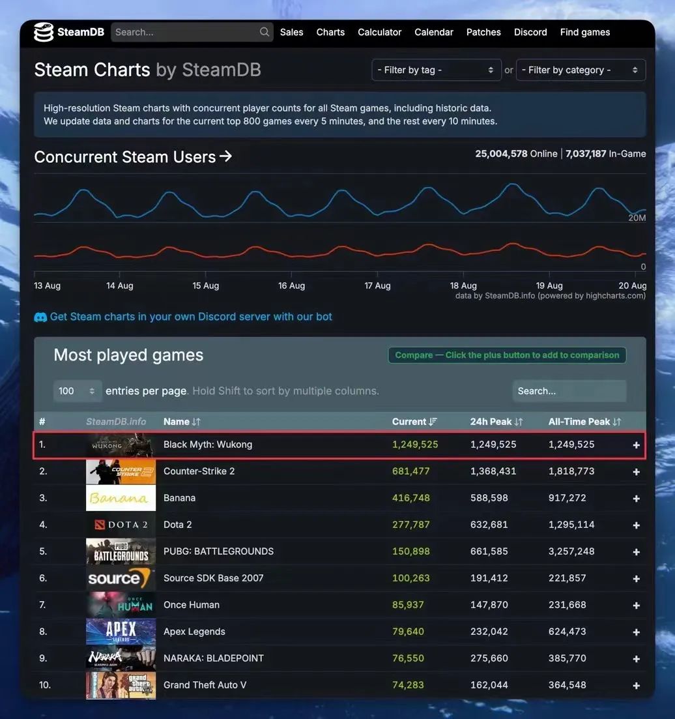Click the sort arrows icon next to Name
Viewport: 675px width, 719px height.
pyautogui.click(x=196, y=422)
